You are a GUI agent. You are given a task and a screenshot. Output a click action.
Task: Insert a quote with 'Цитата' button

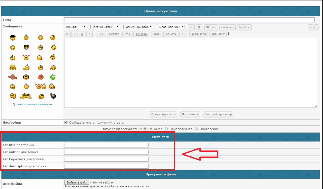(114, 34)
